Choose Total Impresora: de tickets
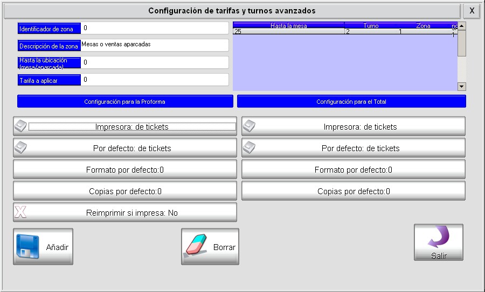The image size is (485, 292). (x=354, y=126)
